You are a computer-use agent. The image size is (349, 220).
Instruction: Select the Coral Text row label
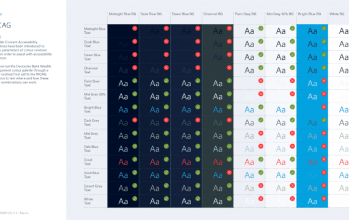[88, 162]
